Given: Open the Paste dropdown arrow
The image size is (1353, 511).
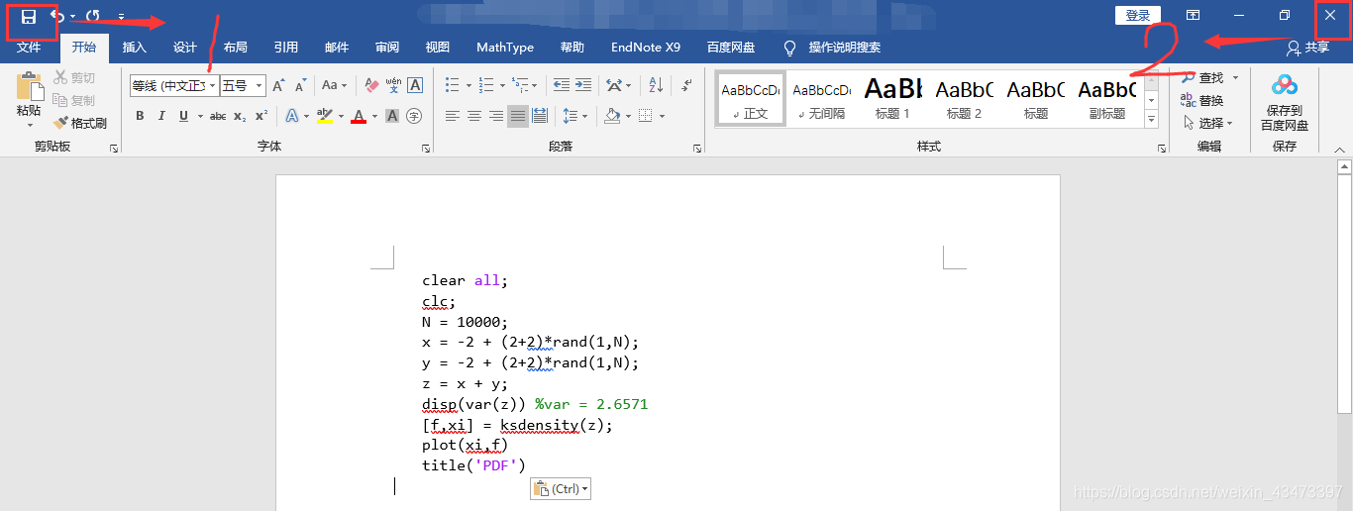Looking at the screenshot, I should (29, 126).
